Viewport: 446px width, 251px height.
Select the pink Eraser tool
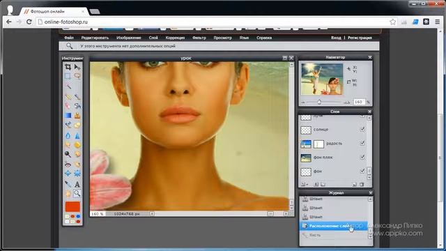(68, 106)
